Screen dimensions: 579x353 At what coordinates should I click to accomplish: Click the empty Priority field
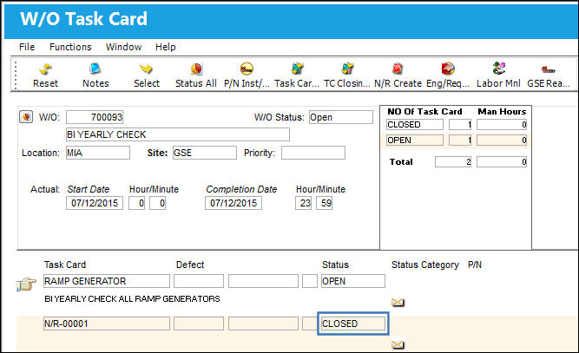313,153
